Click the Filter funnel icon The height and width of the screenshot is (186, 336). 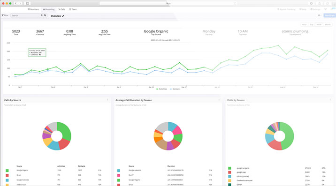coord(3,15)
